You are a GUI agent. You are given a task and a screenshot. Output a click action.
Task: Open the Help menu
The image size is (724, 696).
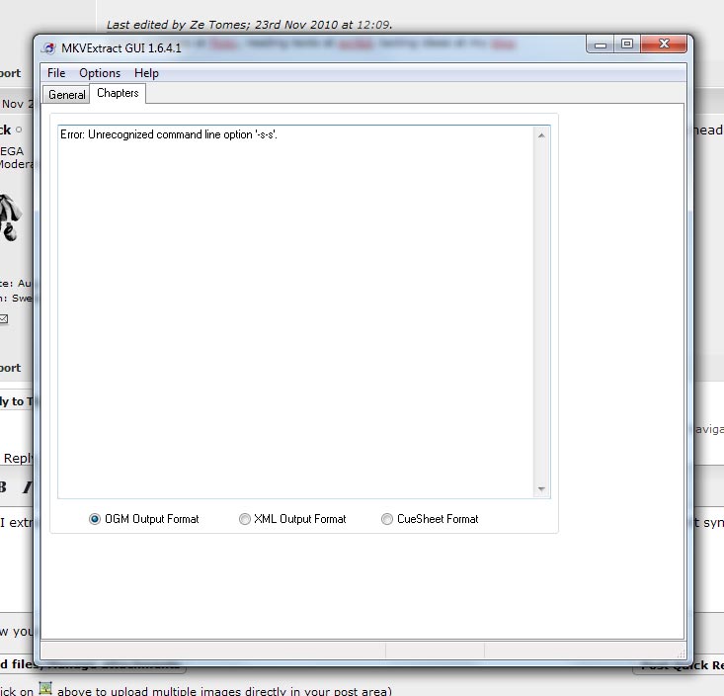146,73
